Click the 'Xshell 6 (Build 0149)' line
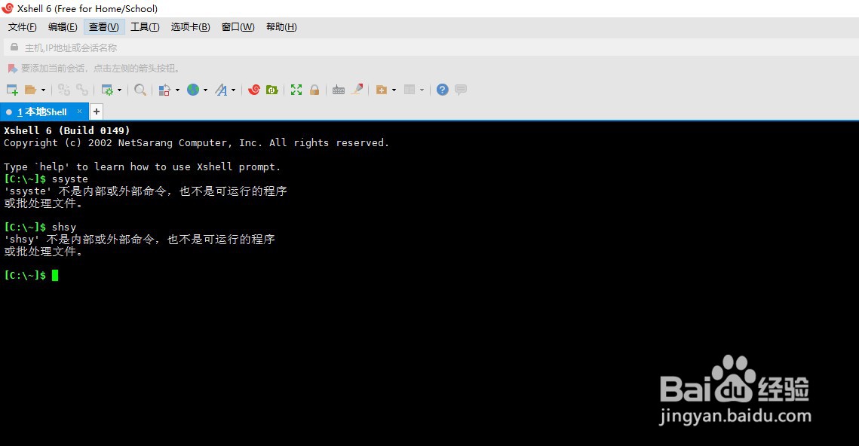859x446 pixels. (x=67, y=130)
